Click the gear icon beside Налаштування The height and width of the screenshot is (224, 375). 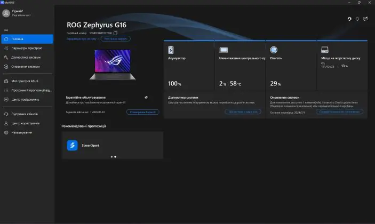point(6,132)
